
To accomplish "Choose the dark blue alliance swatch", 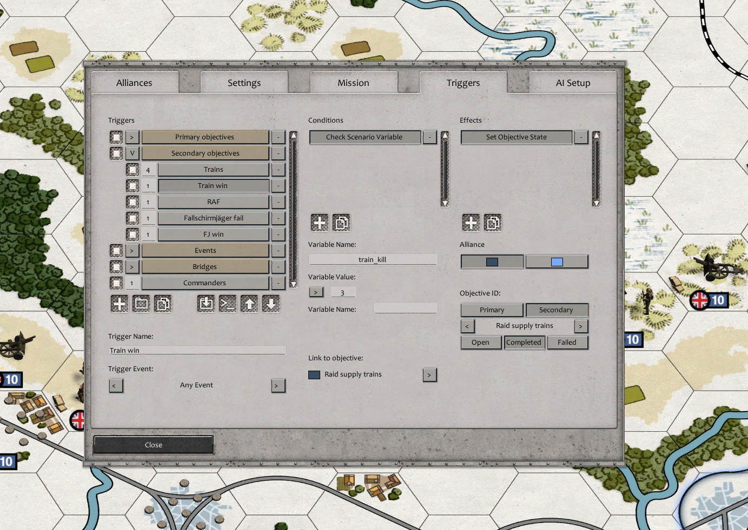I will 492,261.
